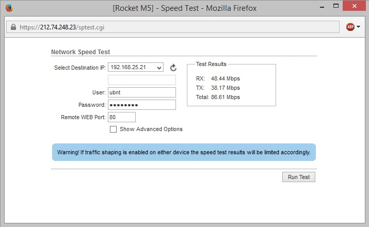Click the URL address bar

click(x=173, y=27)
